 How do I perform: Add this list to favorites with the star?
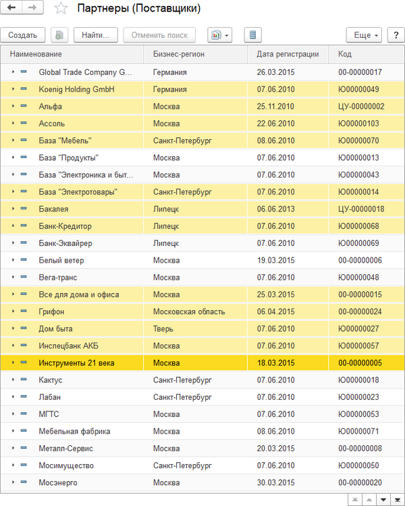coord(61,9)
